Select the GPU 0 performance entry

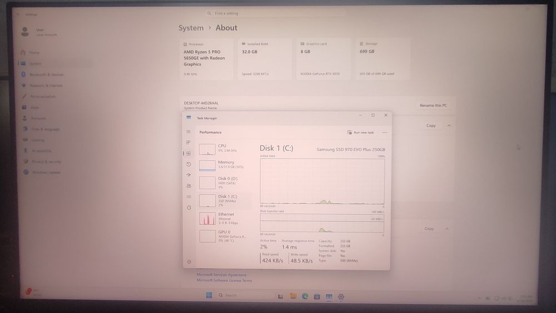[x=225, y=236]
